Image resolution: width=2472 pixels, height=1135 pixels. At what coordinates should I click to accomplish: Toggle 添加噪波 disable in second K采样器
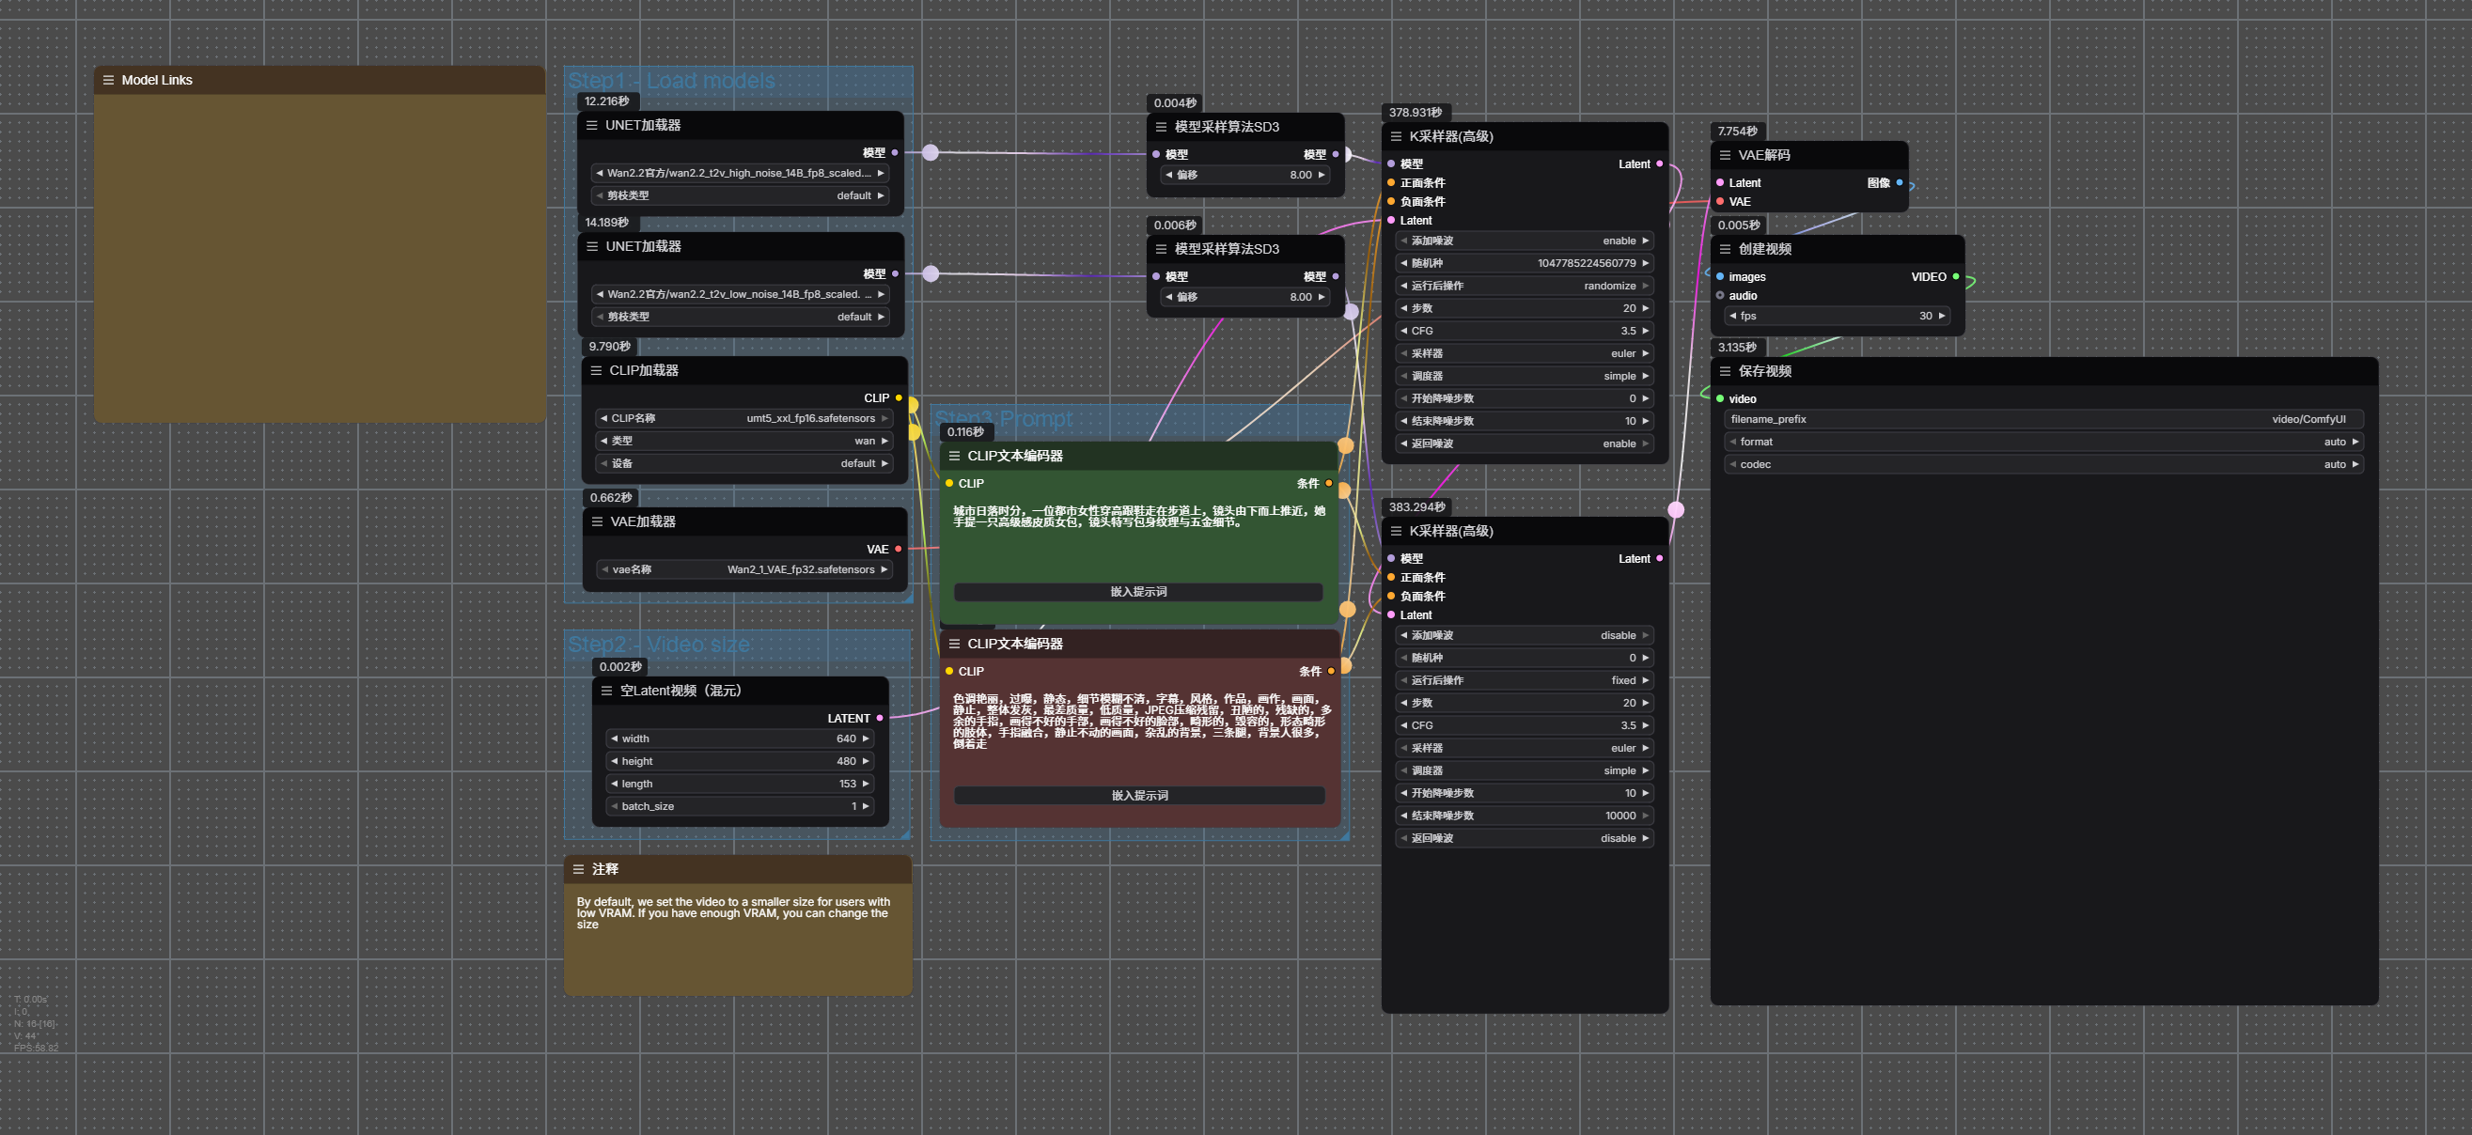1524,635
